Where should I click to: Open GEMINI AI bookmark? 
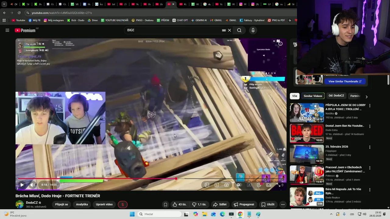click(199, 20)
